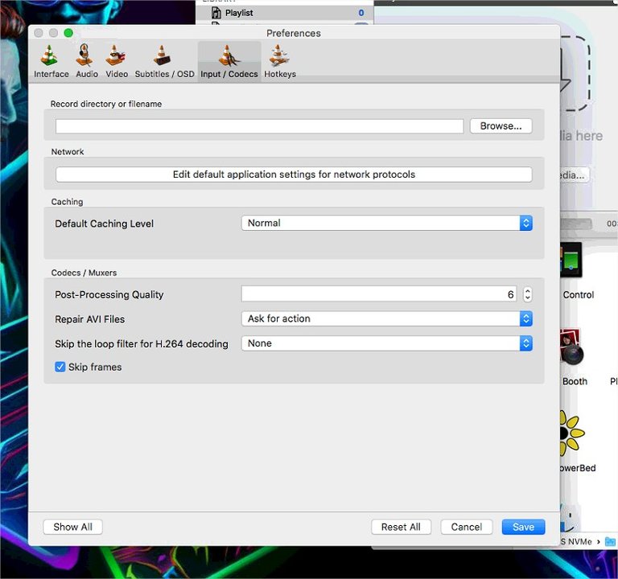Open the Subtitles / OSD preferences icon

coord(162,55)
